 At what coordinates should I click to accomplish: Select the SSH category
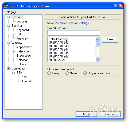(20, 73)
